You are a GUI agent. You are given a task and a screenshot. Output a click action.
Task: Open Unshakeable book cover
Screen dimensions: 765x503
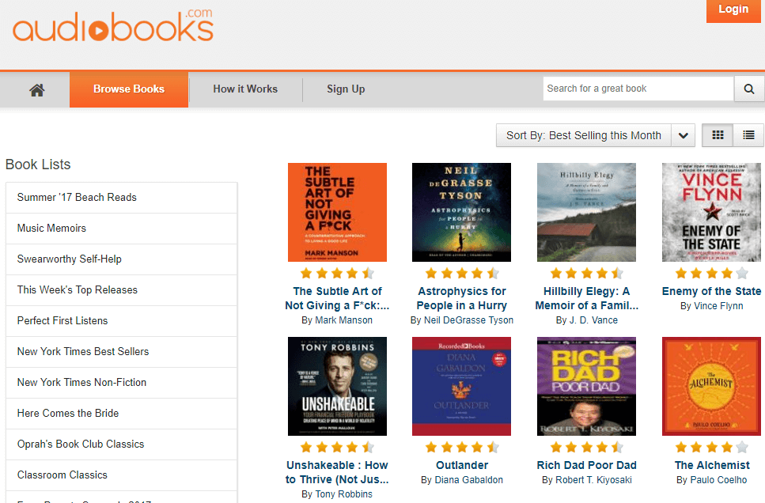click(337, 387)
